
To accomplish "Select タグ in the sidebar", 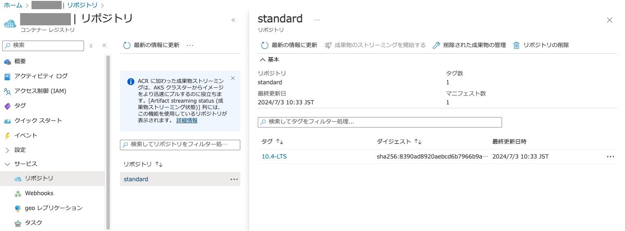I will click(20, 106).
